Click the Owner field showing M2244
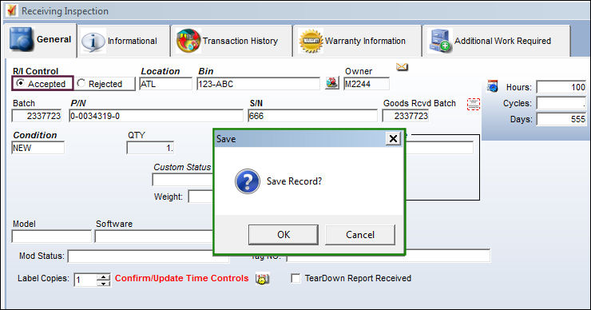This screenshot has width=591, height=310. 367,84
